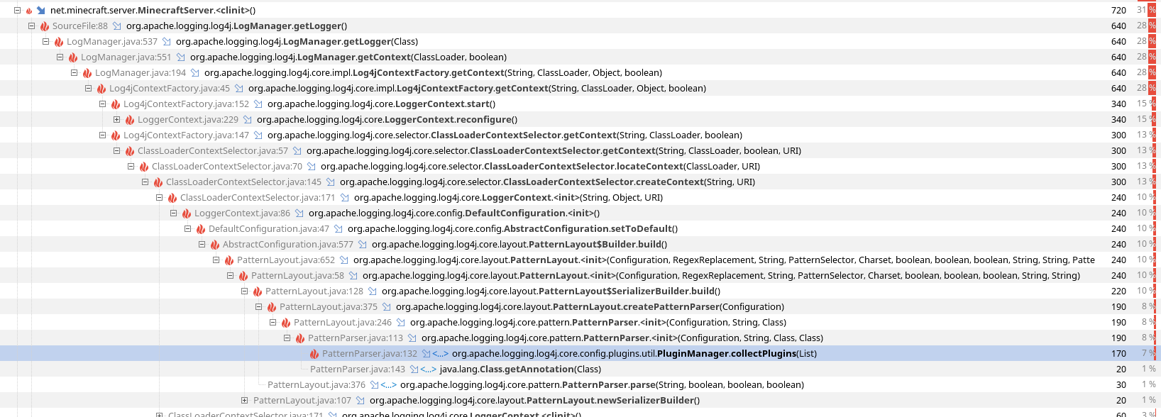Expand the PatternLayout.newSerializerBuilder() node
Screen dimensions: 1161x417
pyautogui.click(x=245, y=401)
